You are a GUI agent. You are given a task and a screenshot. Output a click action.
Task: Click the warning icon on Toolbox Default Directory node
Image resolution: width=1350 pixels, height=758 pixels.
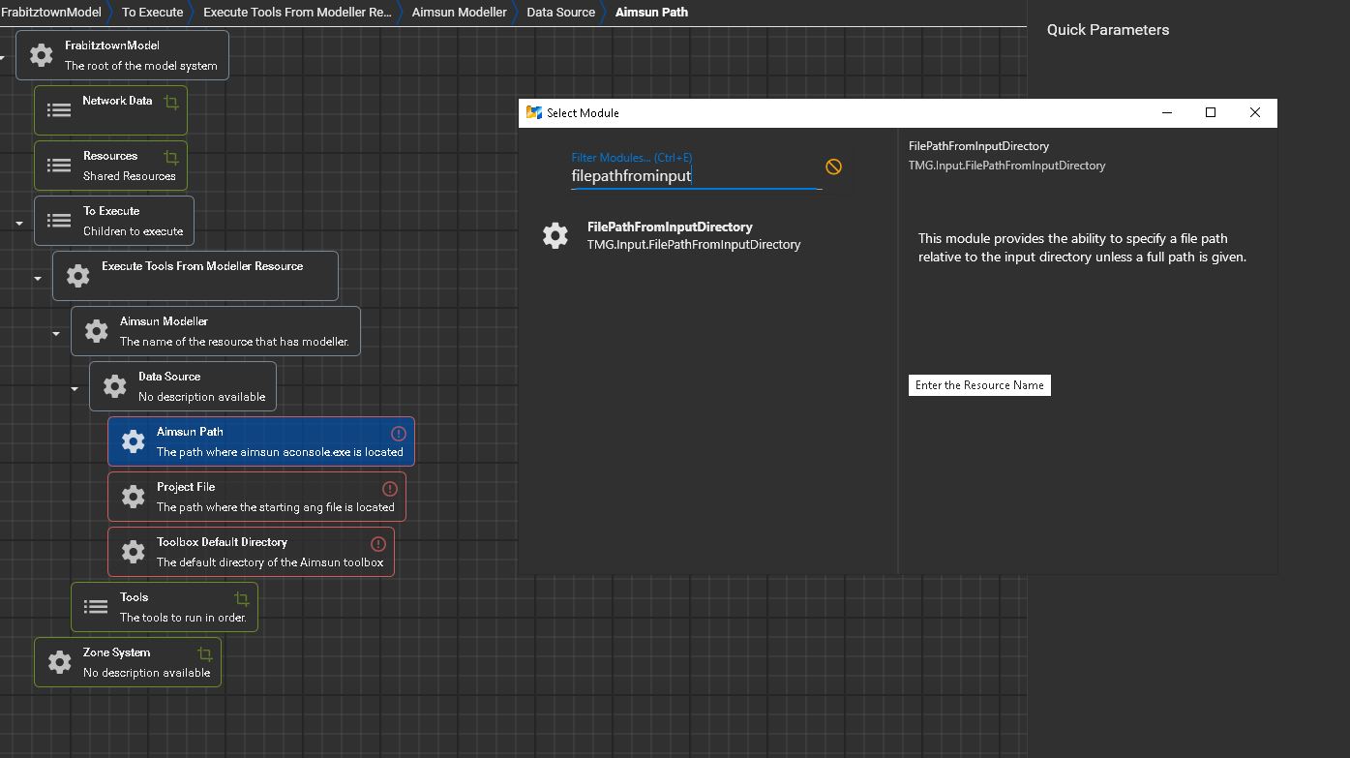click(378, 544)
